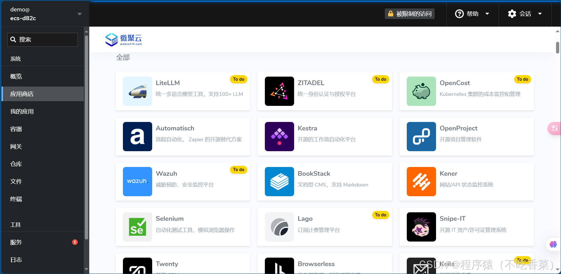Open the OpenCost piggy bank icon

421,91
